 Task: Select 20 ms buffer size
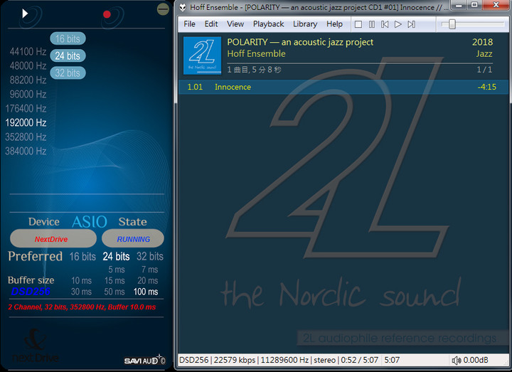(148, 281)
